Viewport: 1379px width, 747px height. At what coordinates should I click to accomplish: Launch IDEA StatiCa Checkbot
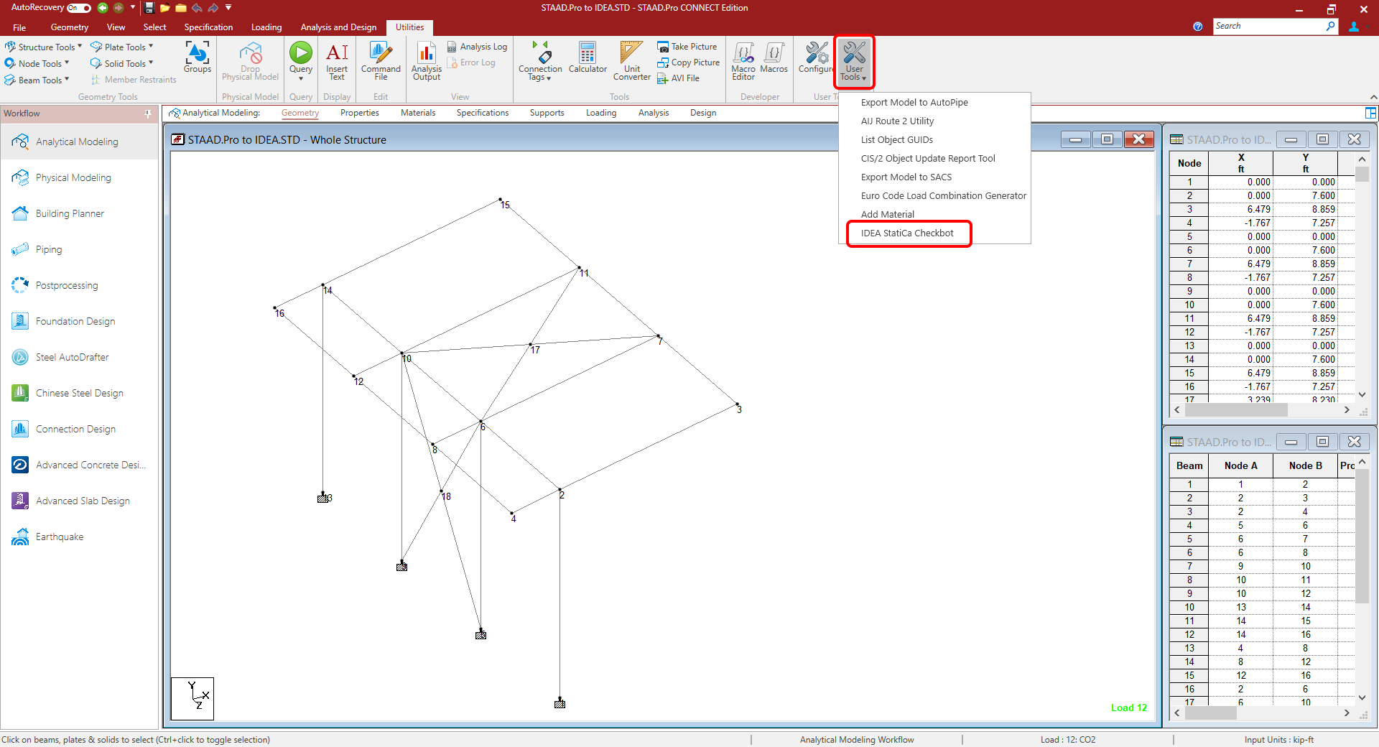[908, 233]
